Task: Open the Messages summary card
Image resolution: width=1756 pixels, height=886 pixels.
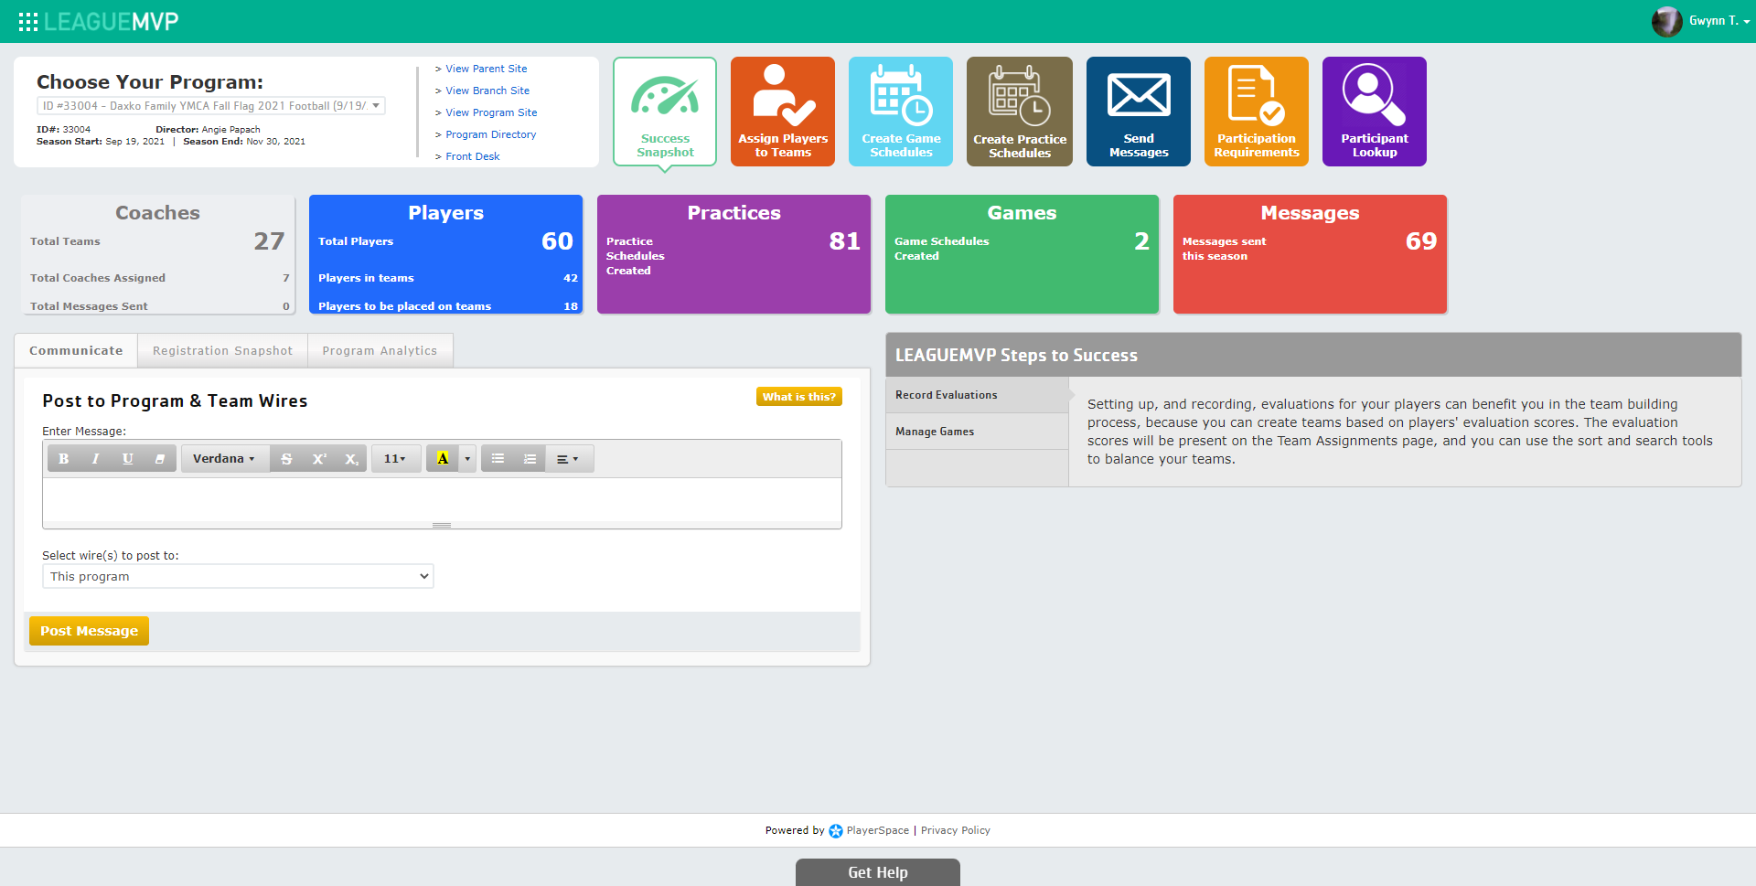Action: pyautogui.click(x=1310, y=254)
